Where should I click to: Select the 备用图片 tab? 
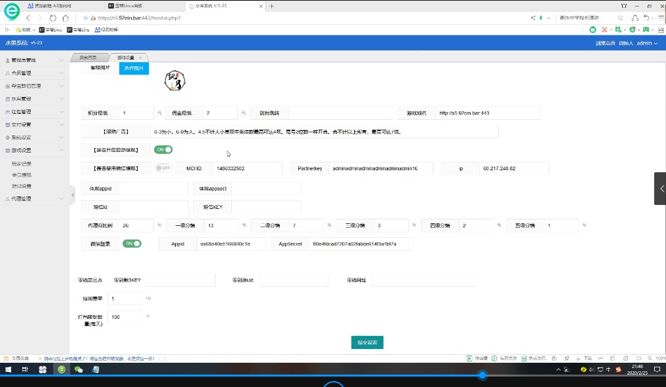click(x=100, y=68)
